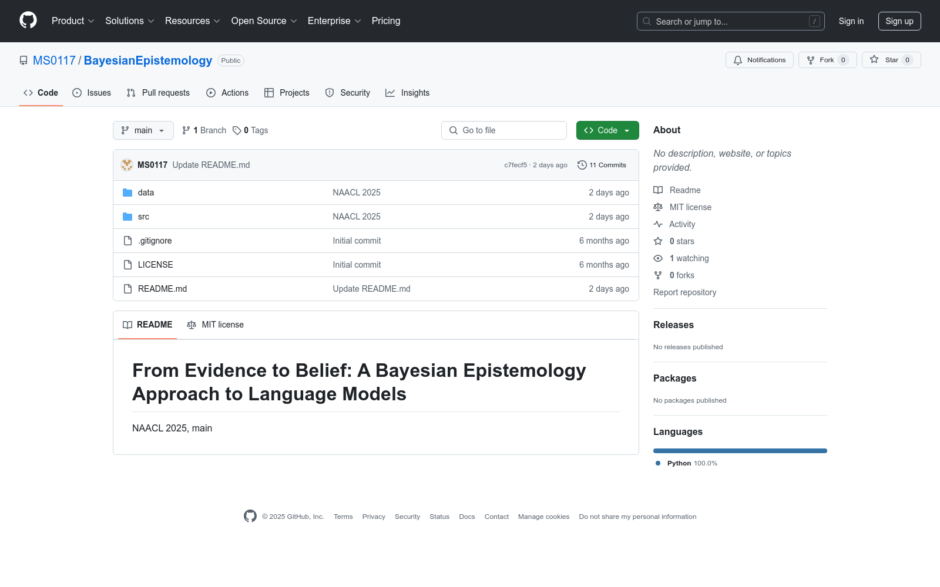Switch to the Actions tab
This screenshot has width=940, height=587.
click(x=227, y=93)
